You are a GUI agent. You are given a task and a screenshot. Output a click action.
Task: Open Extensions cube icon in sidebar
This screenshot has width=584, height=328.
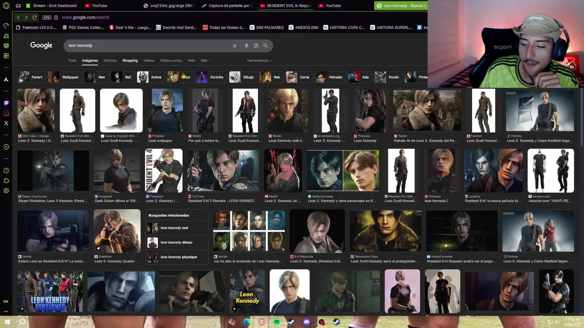coord(6,180)
